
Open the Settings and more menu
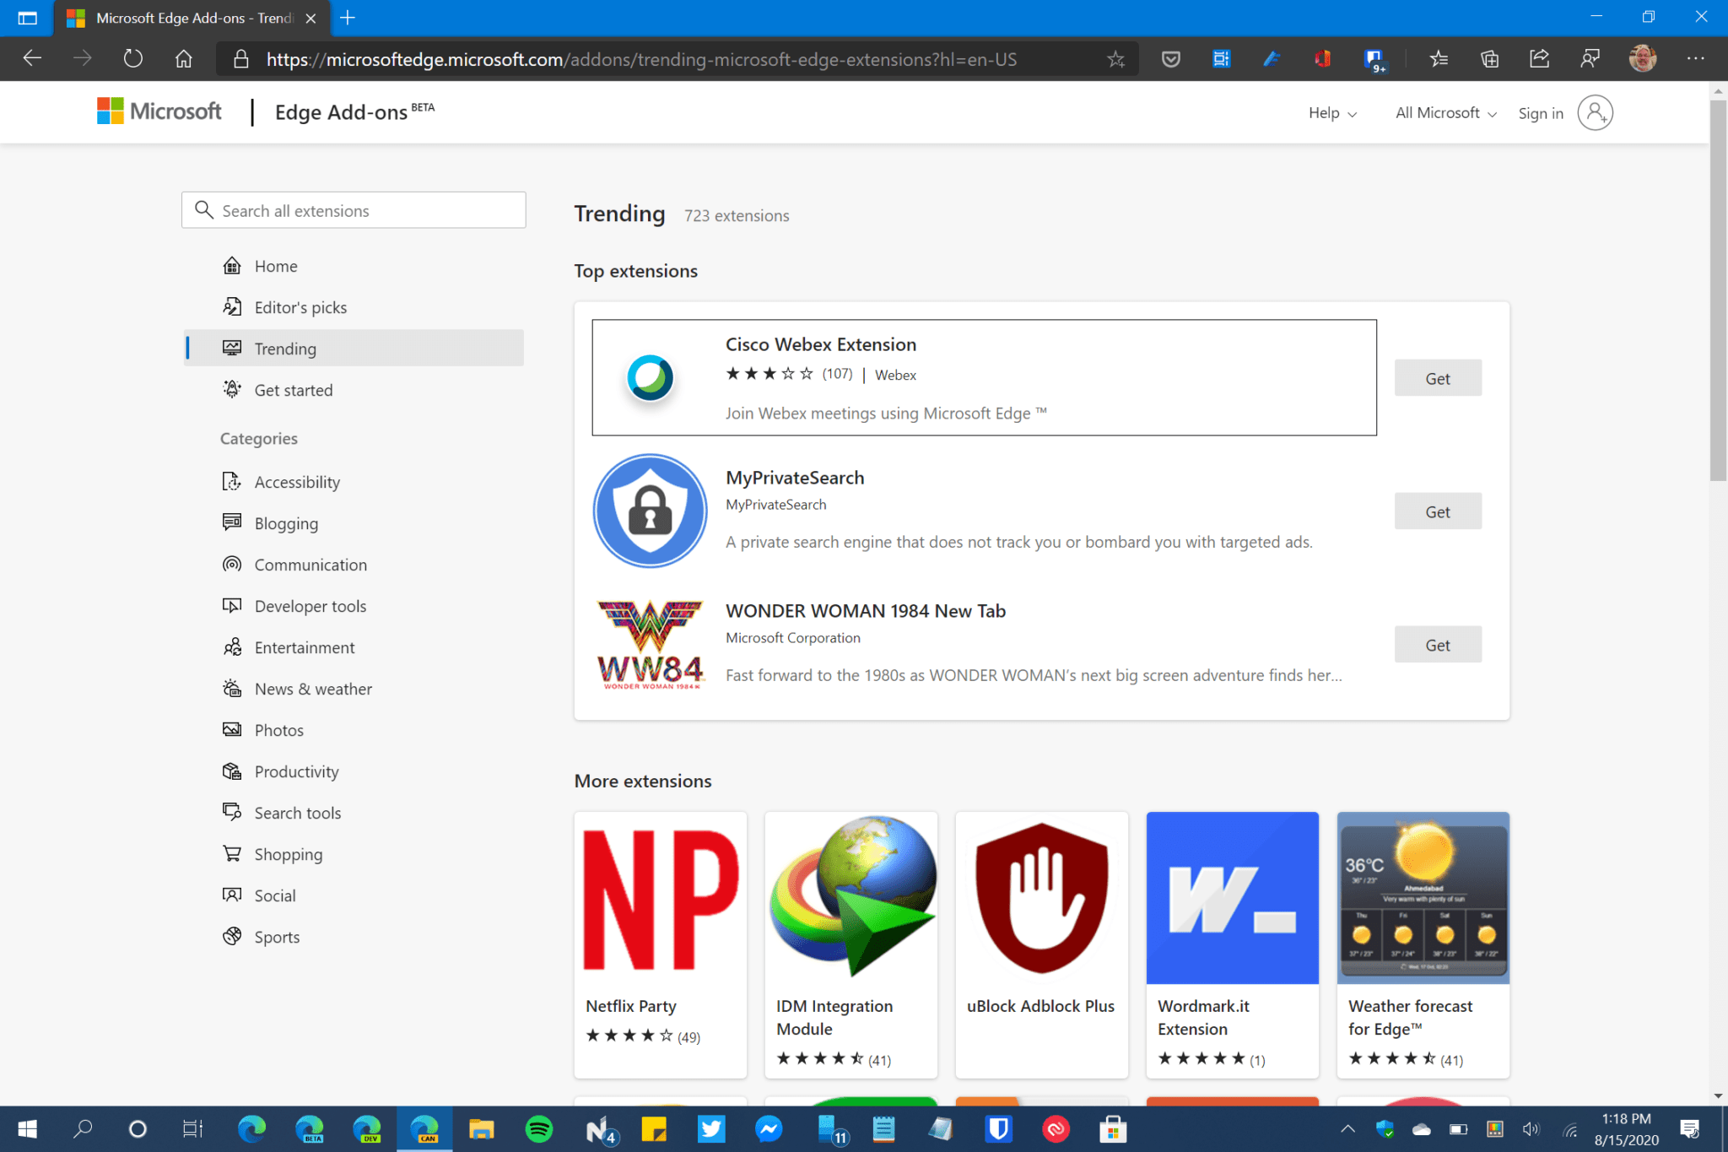click(x=1697, y=58)
